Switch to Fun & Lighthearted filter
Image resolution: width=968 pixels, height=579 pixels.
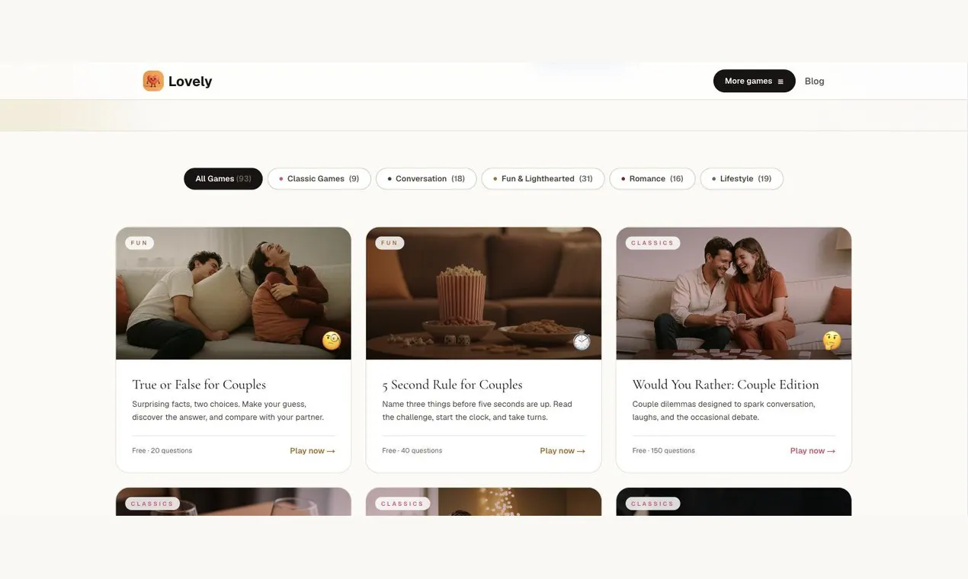click(543, 179)
